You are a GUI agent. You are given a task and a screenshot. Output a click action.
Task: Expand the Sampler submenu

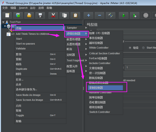tap(76, 28)
